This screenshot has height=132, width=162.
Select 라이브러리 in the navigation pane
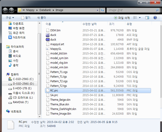pos(15,47)
